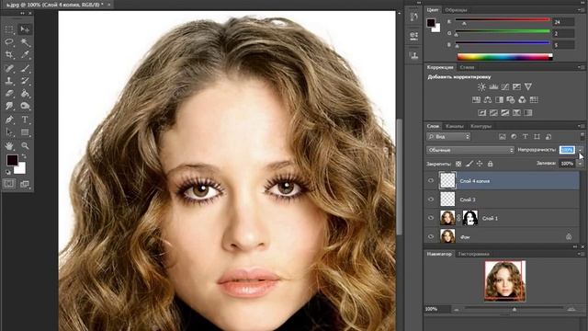Select the Clone Stamp tool
The width and height of the screenshot is (588, 331).
(9, 81)
